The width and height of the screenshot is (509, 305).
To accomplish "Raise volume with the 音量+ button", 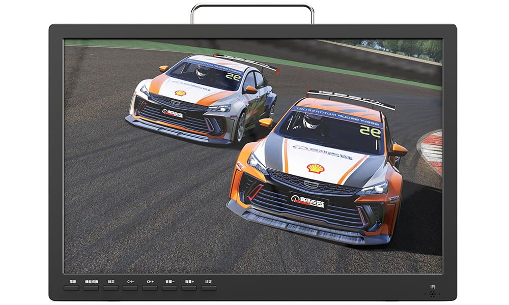I will pyautogui.click(x=189, y=288).
